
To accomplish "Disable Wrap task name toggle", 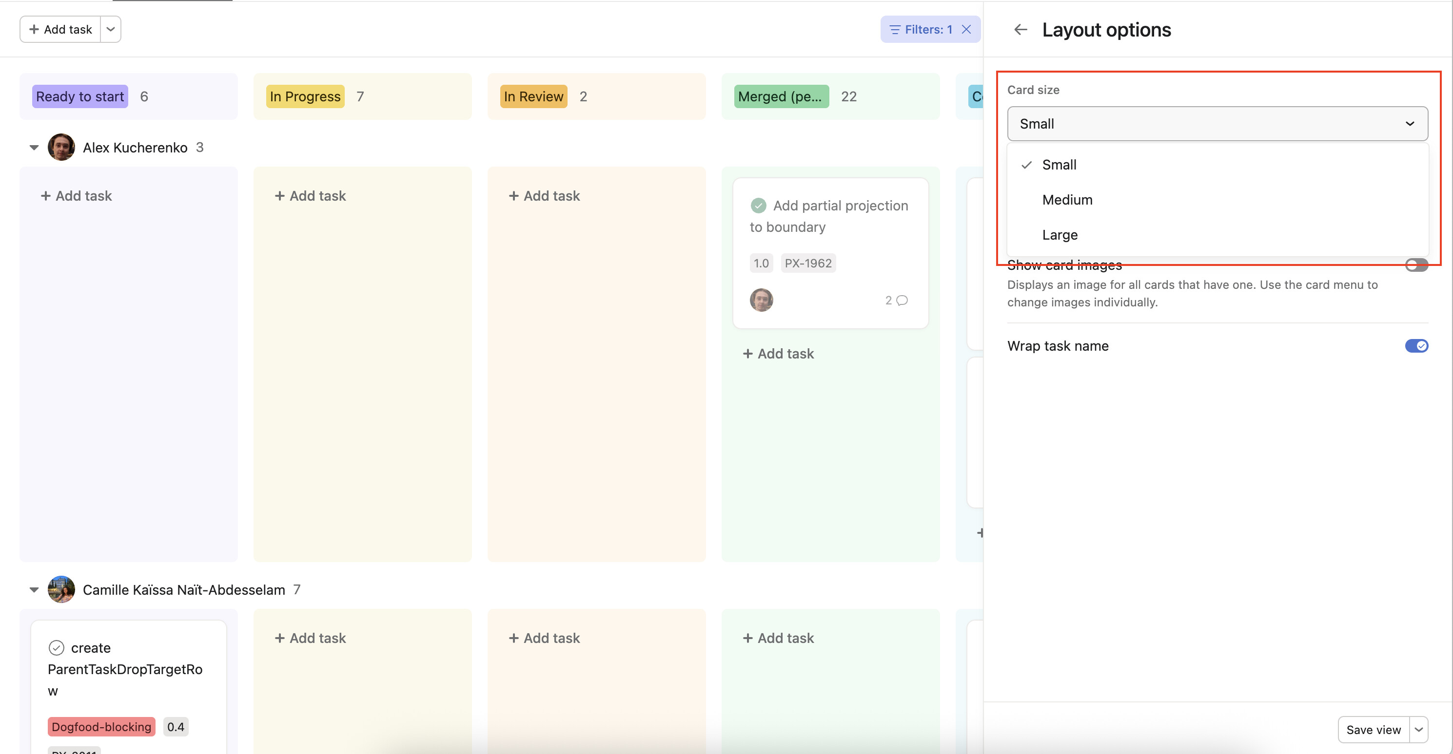I will click(1416, 346).
